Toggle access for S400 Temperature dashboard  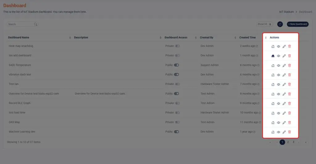click(x=177, y=65)
